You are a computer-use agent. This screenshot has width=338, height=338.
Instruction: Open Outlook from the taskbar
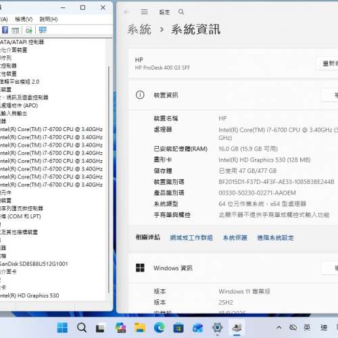click(197, 328)
